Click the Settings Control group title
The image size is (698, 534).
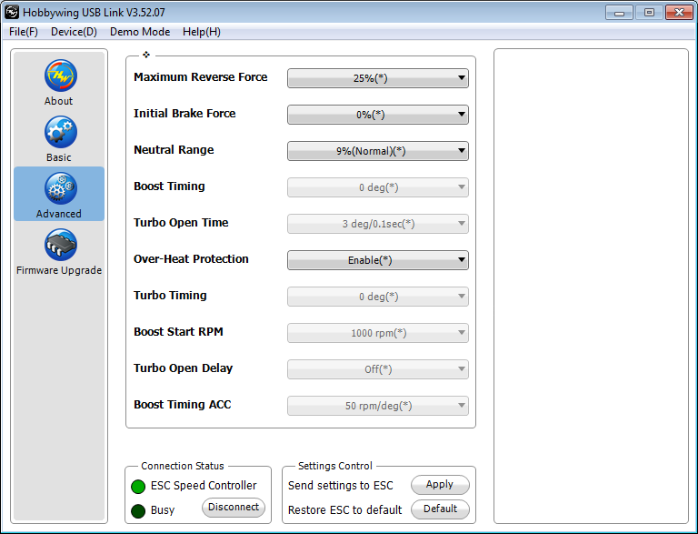click(334, 467)
